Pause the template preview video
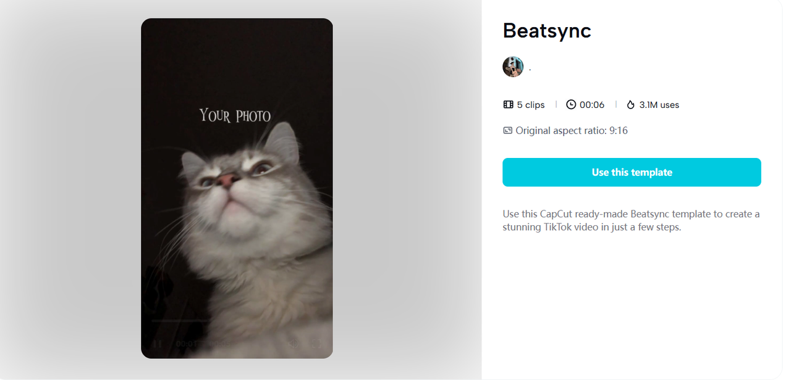 (157, 344)
